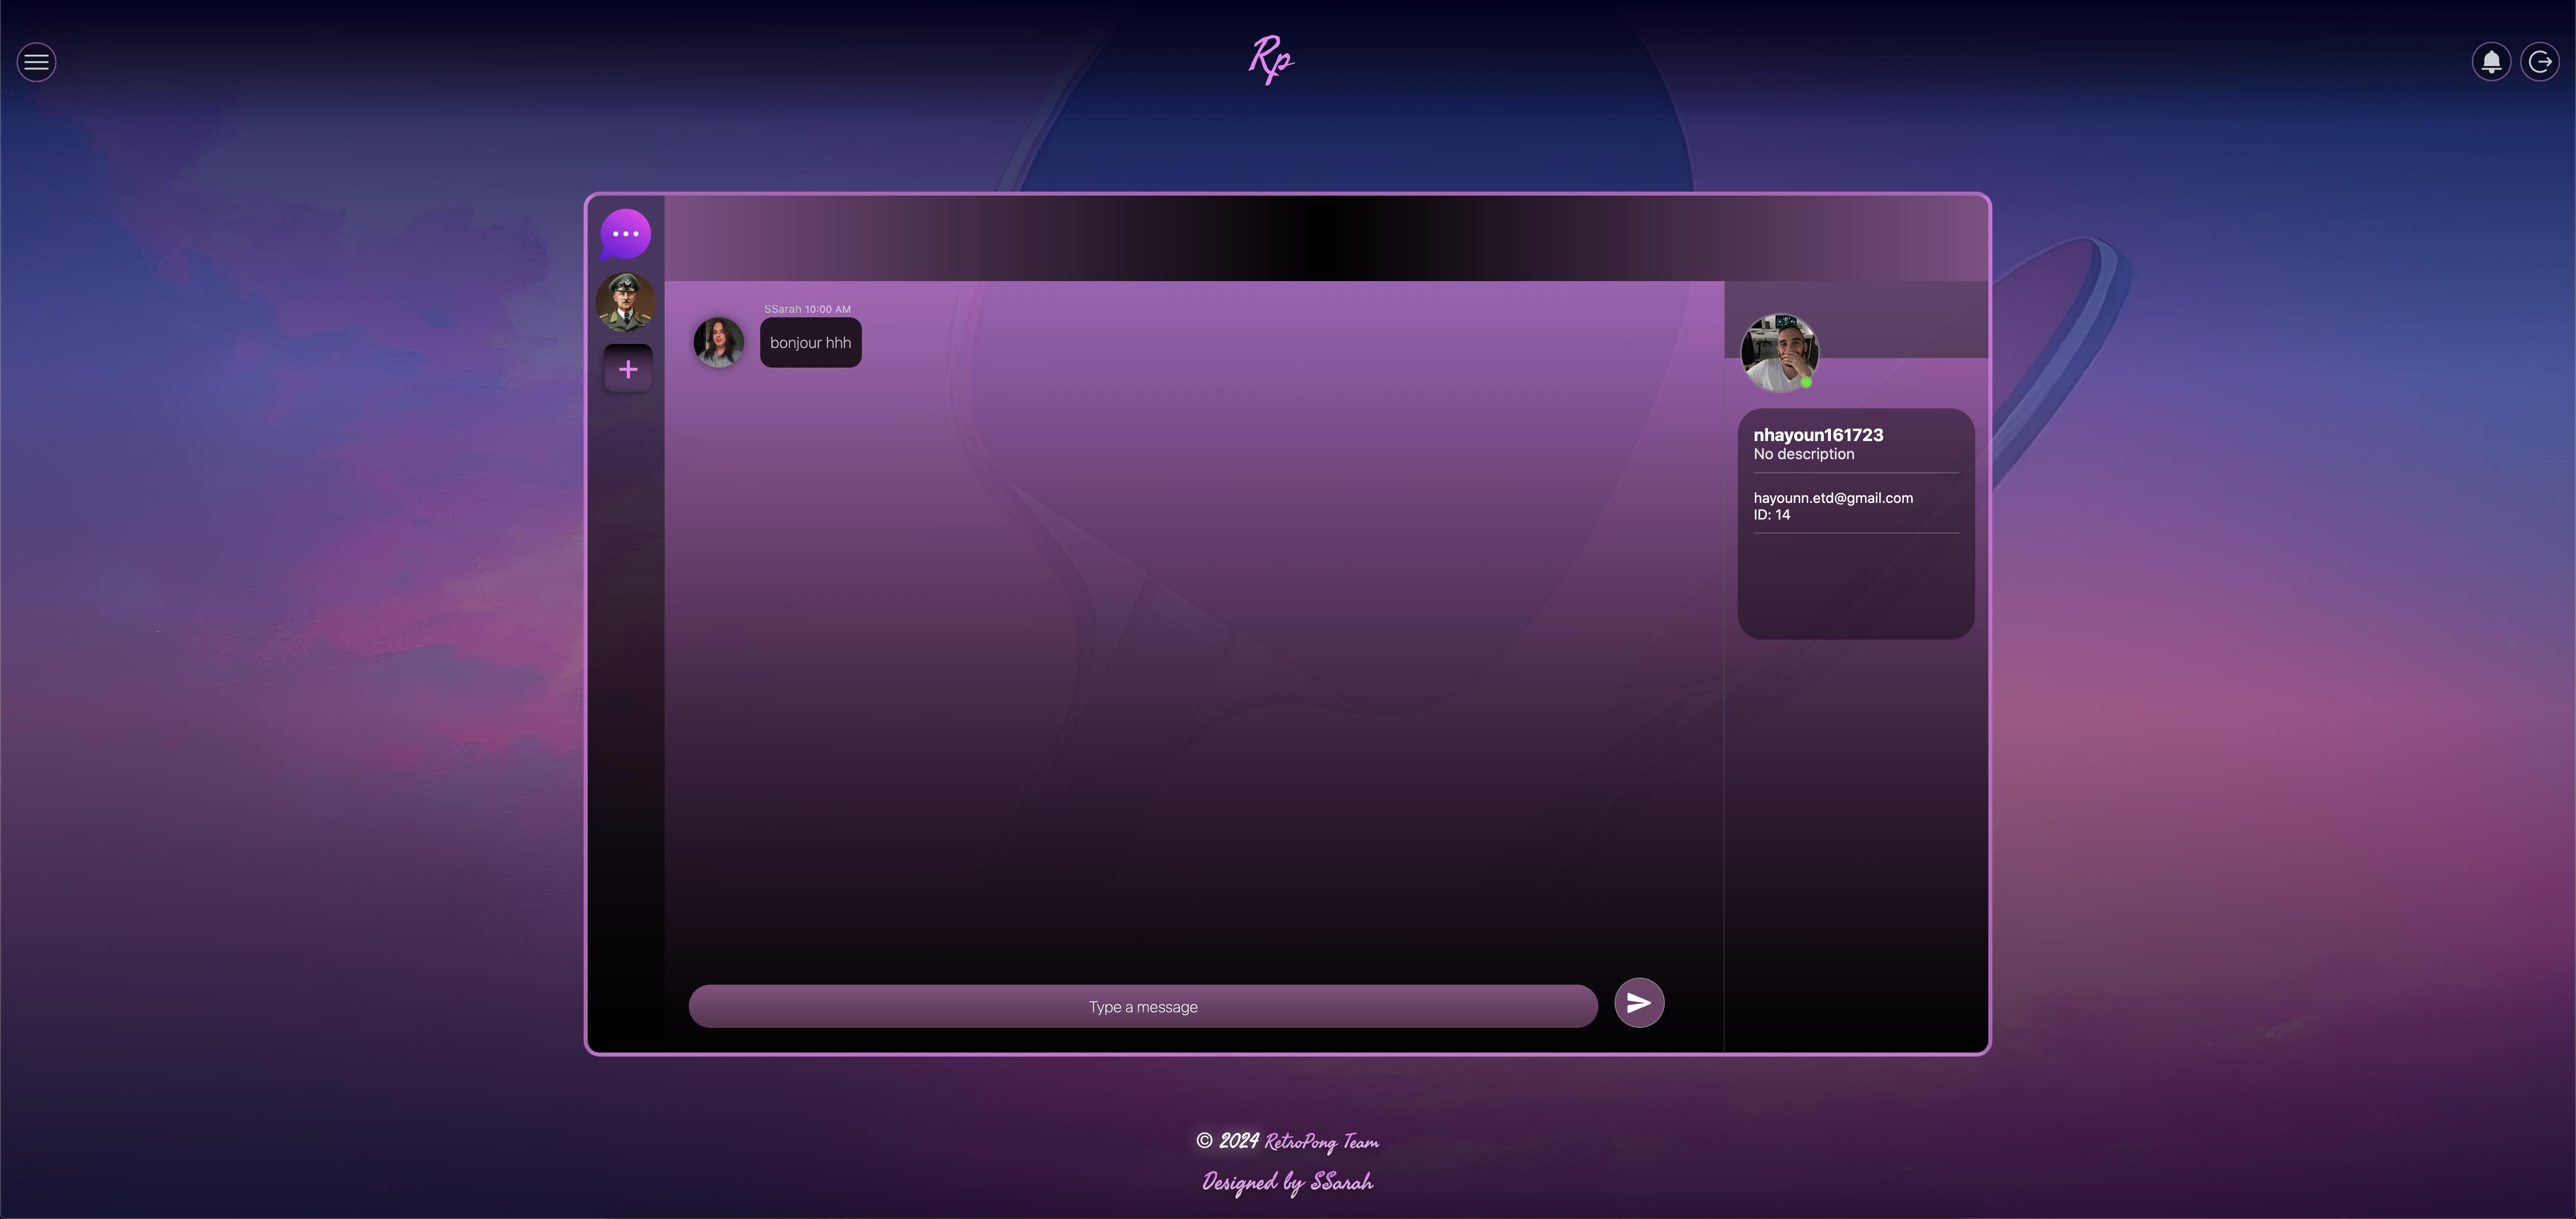Viewport: 2576px width, 1219px height.
Task: Open the RetroPong Team footer link
Action: (x=1321, y=1141)
